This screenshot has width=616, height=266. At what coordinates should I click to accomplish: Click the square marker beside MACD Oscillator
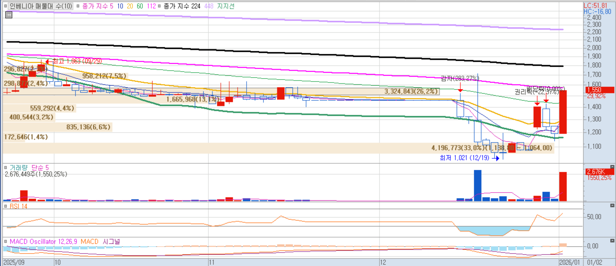click(x=6, y=242)
